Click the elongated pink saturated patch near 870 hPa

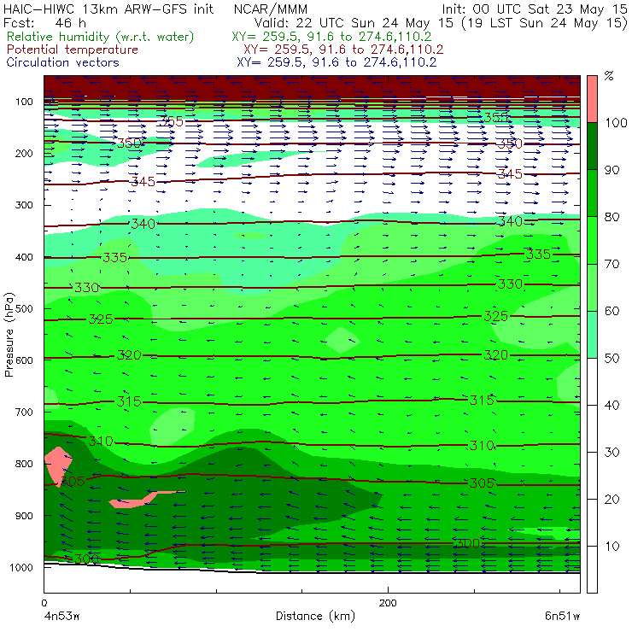[141, 500]
